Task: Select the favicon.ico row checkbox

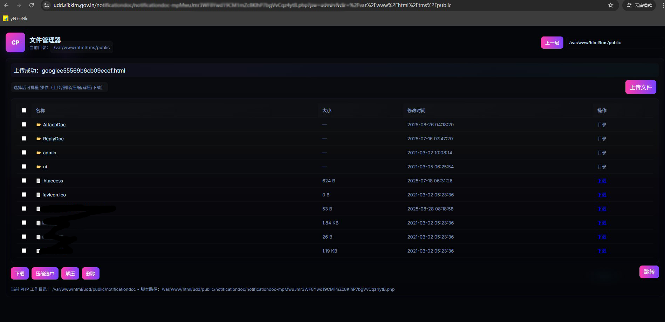Action: pyautogui.click(x=24, y=195)
